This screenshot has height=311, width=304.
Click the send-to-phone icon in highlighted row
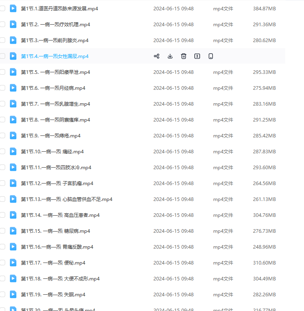(211, 56)
